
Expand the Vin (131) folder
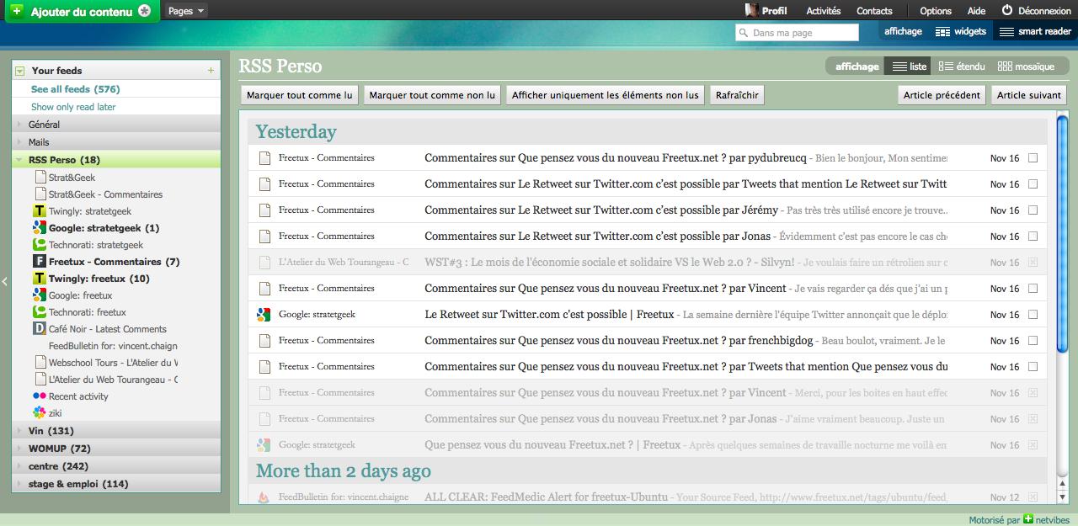19,431
